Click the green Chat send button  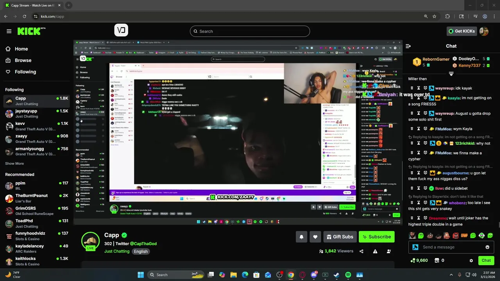click(486, 260)
